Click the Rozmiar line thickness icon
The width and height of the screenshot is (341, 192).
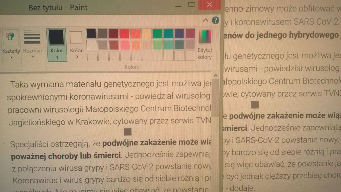click(32, 36)
